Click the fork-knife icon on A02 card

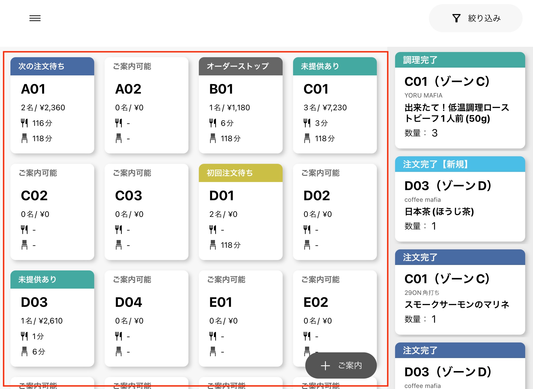pyautogui.click(x=119, y=123)
